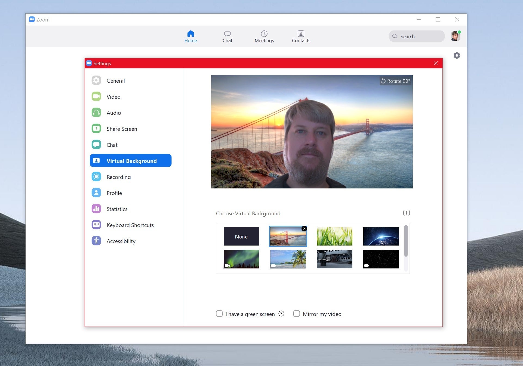This screenshot has height=366, width=523.
Task: Select Golden Gate Bridge virtual background
Action: coord(288,236)
